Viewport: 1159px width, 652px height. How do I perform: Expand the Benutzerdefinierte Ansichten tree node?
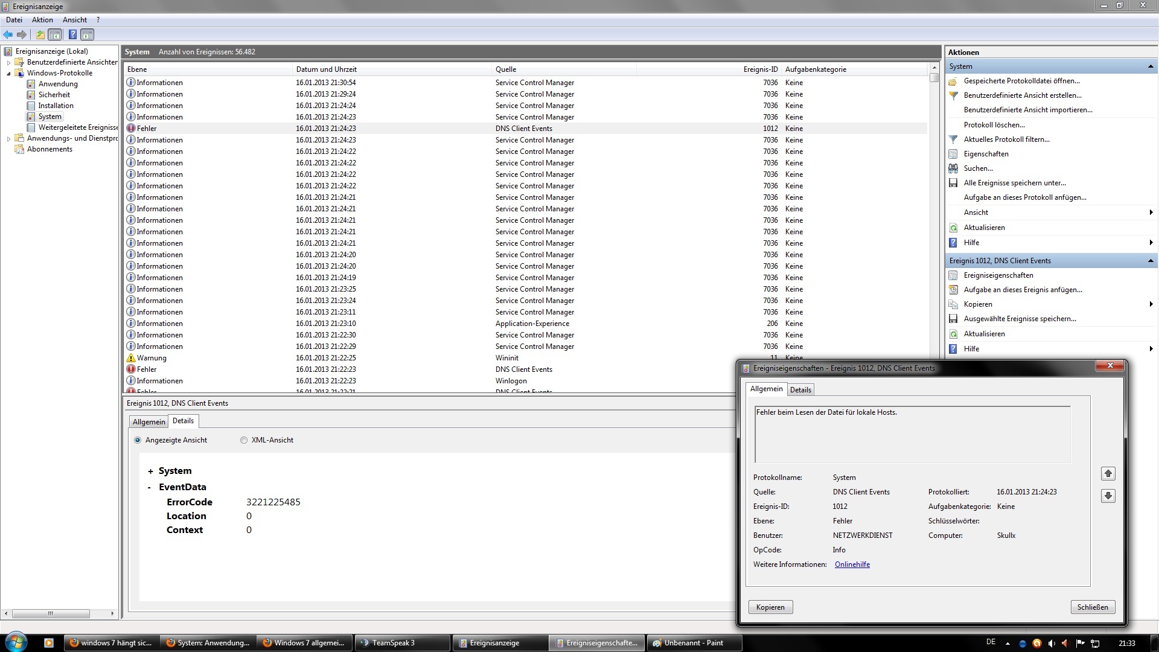(8, 62)
